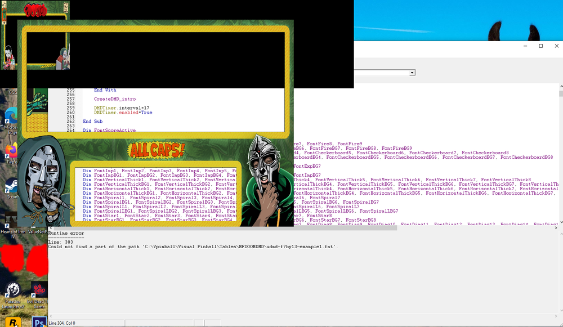Open the subroutine dropdown in the editor
This screenshot has width=563, height=327.
(x=412, y=73)
